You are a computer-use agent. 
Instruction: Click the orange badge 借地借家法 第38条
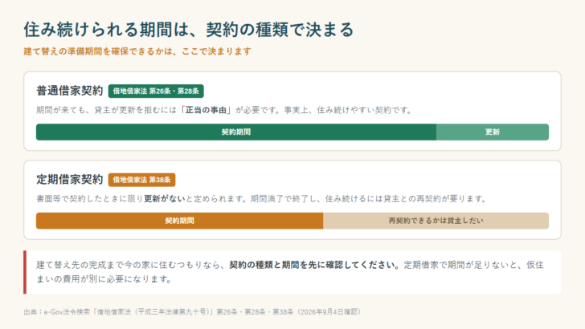click(x=141, y=180)
